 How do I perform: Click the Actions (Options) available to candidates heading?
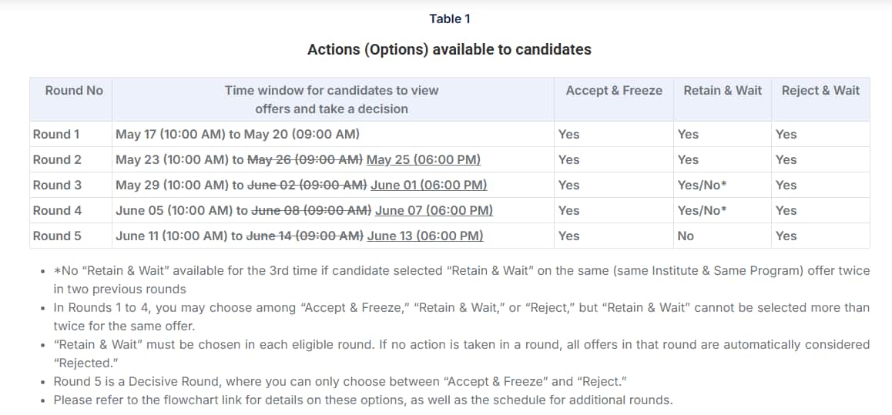point(449,49)
